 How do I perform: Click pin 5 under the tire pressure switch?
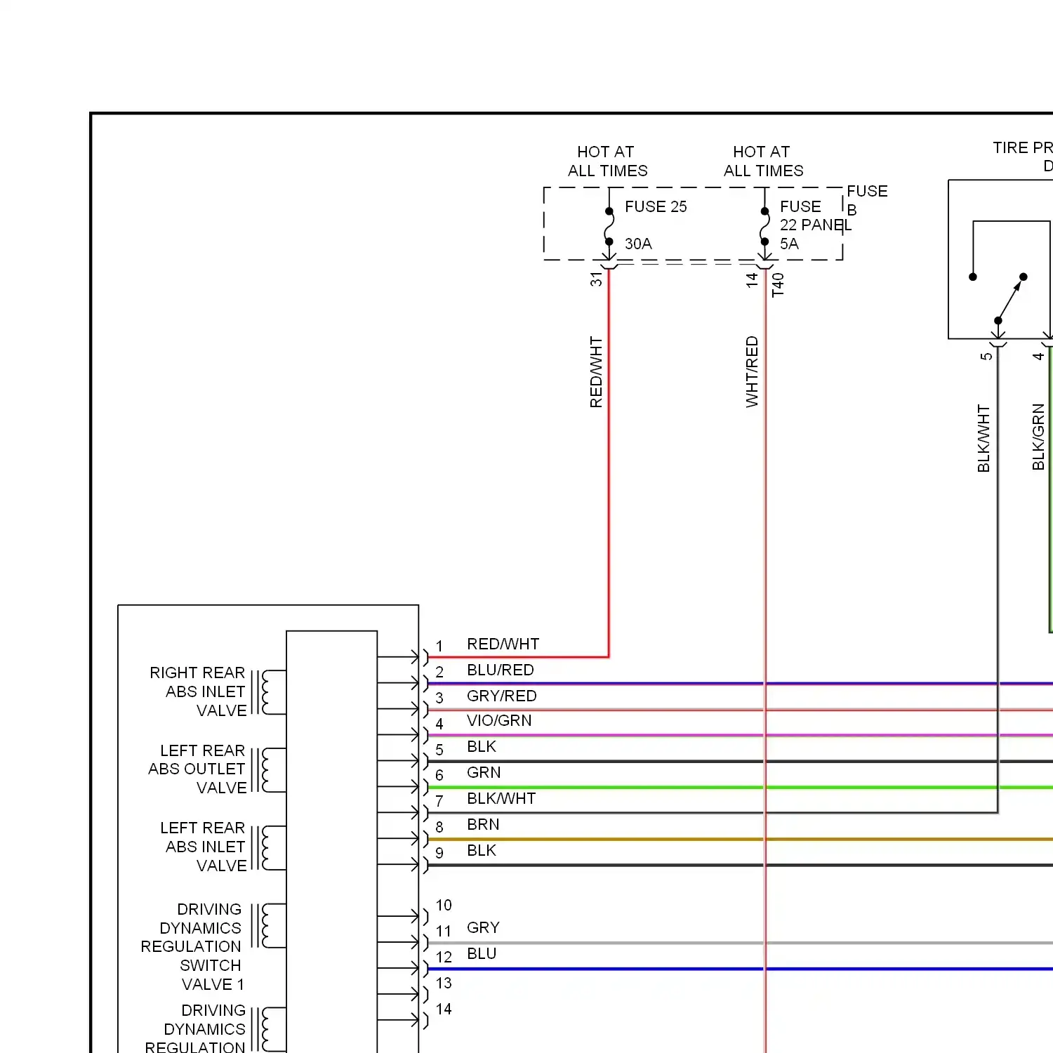click(x=986, y=356)
